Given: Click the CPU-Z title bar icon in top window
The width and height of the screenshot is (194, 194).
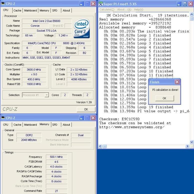Looking at the screenshot, I should [x=3, y=4].
